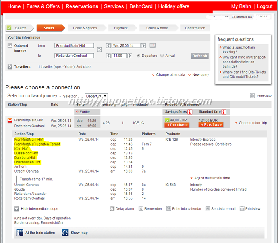Click the Select step tab

(50, 28)
